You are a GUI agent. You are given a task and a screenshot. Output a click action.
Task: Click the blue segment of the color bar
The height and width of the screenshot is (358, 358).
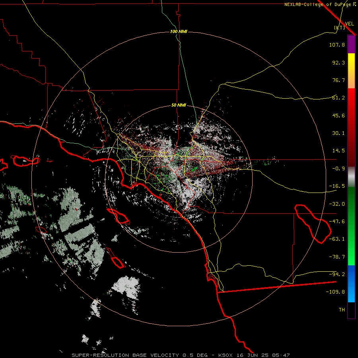[351, 284]
